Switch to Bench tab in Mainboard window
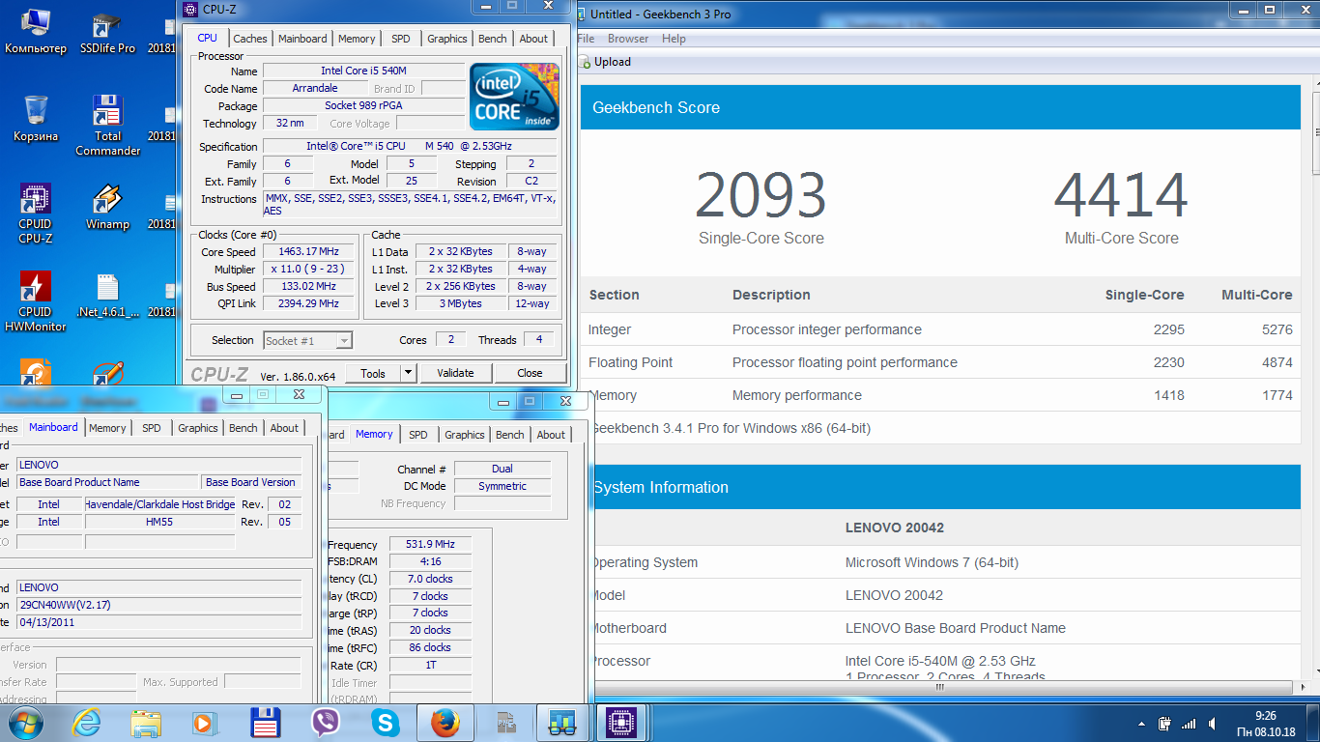Viewport: 1320px width, 742px height. (244, 428)
